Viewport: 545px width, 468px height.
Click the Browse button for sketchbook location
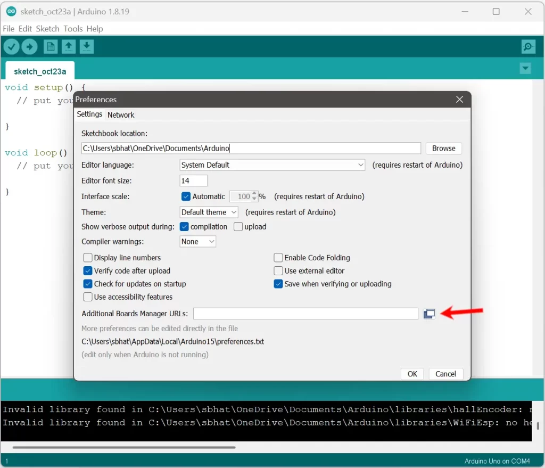(x=443, y=149)
